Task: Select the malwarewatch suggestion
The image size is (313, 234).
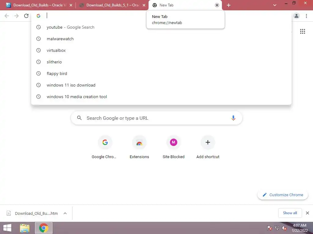Action: [x=161, y=39]
